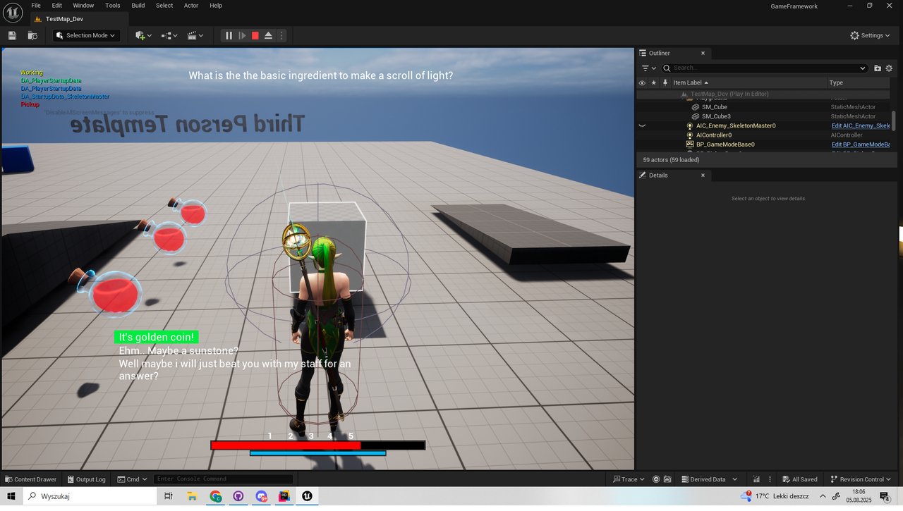Open the Window menu
This screenshot has height=511, width=903.
[83, 5]
